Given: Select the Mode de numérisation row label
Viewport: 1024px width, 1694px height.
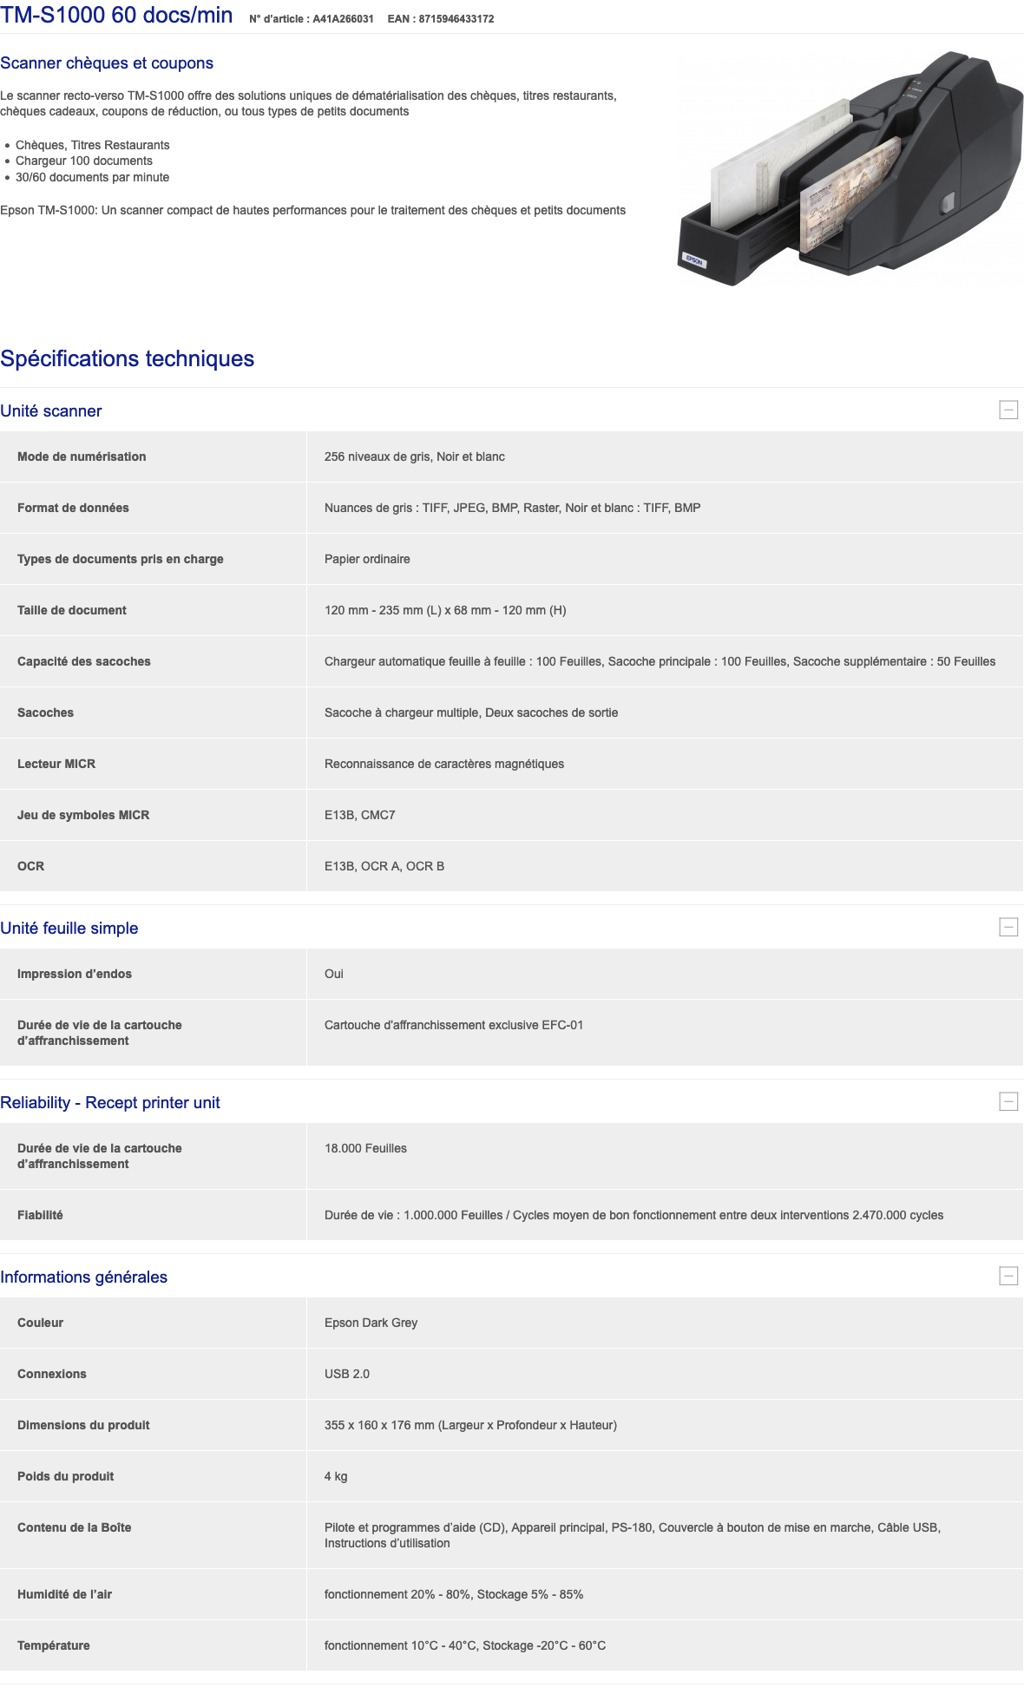Looking at the screenshot, I should coord(82,456).
